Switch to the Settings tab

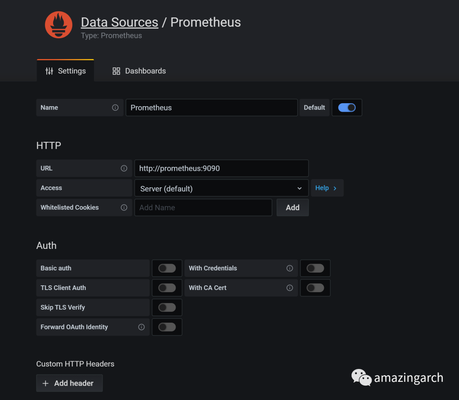click(x=65, y=71)
